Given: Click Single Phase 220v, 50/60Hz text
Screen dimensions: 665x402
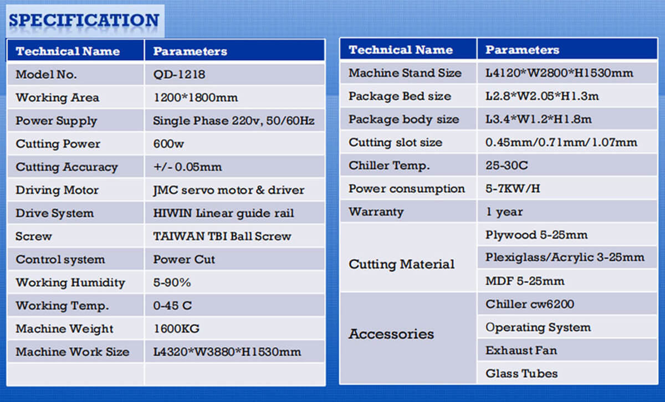Looking at the screenshot, I should click(234, 121).
